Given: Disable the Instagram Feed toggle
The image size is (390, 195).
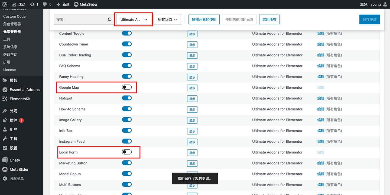Looking at the screenshot, I should (x=127, y=141).
